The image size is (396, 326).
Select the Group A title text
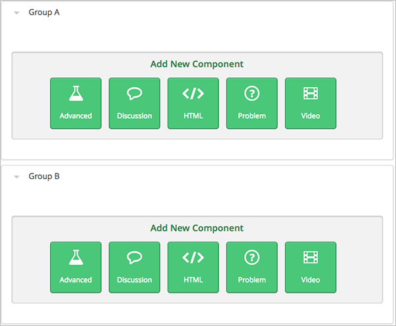tap(44, 13)
